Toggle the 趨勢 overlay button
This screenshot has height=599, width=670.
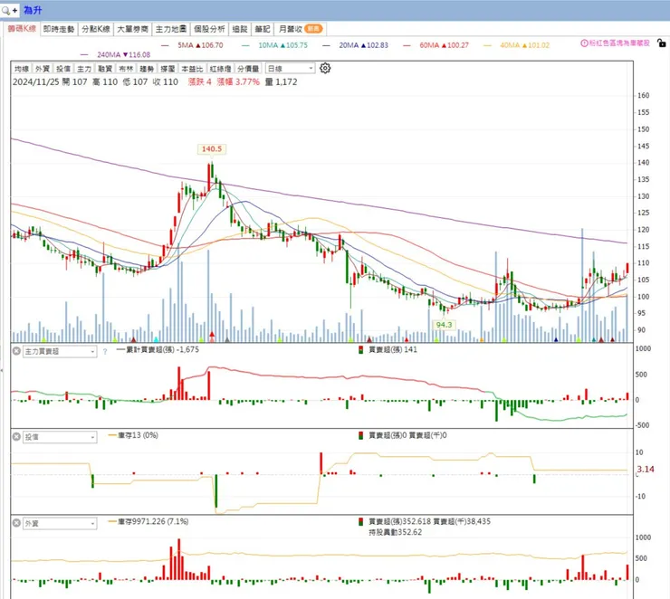[147, 68]
